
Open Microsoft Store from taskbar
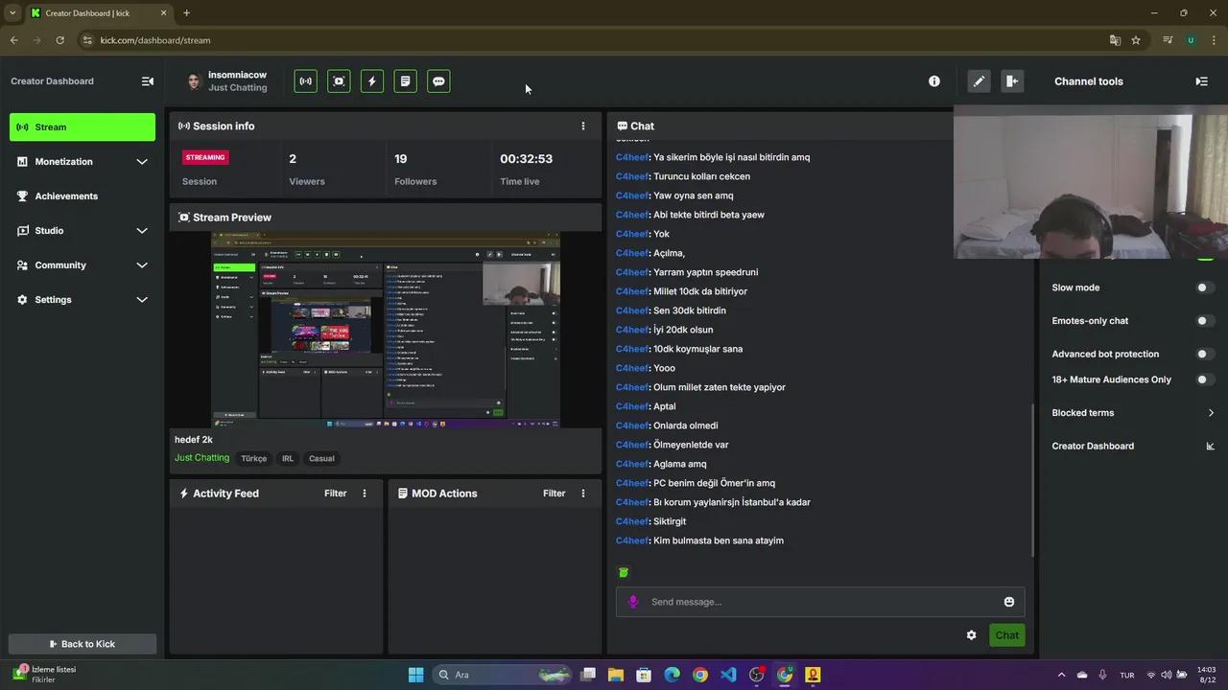[x=644, y=675]
